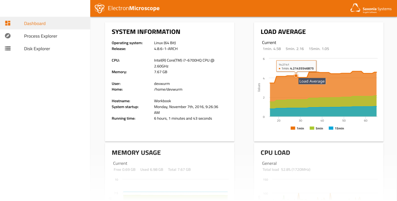Click the green 5min legend color swatch
Screen dimensions: 397x201
click(312, 128)
